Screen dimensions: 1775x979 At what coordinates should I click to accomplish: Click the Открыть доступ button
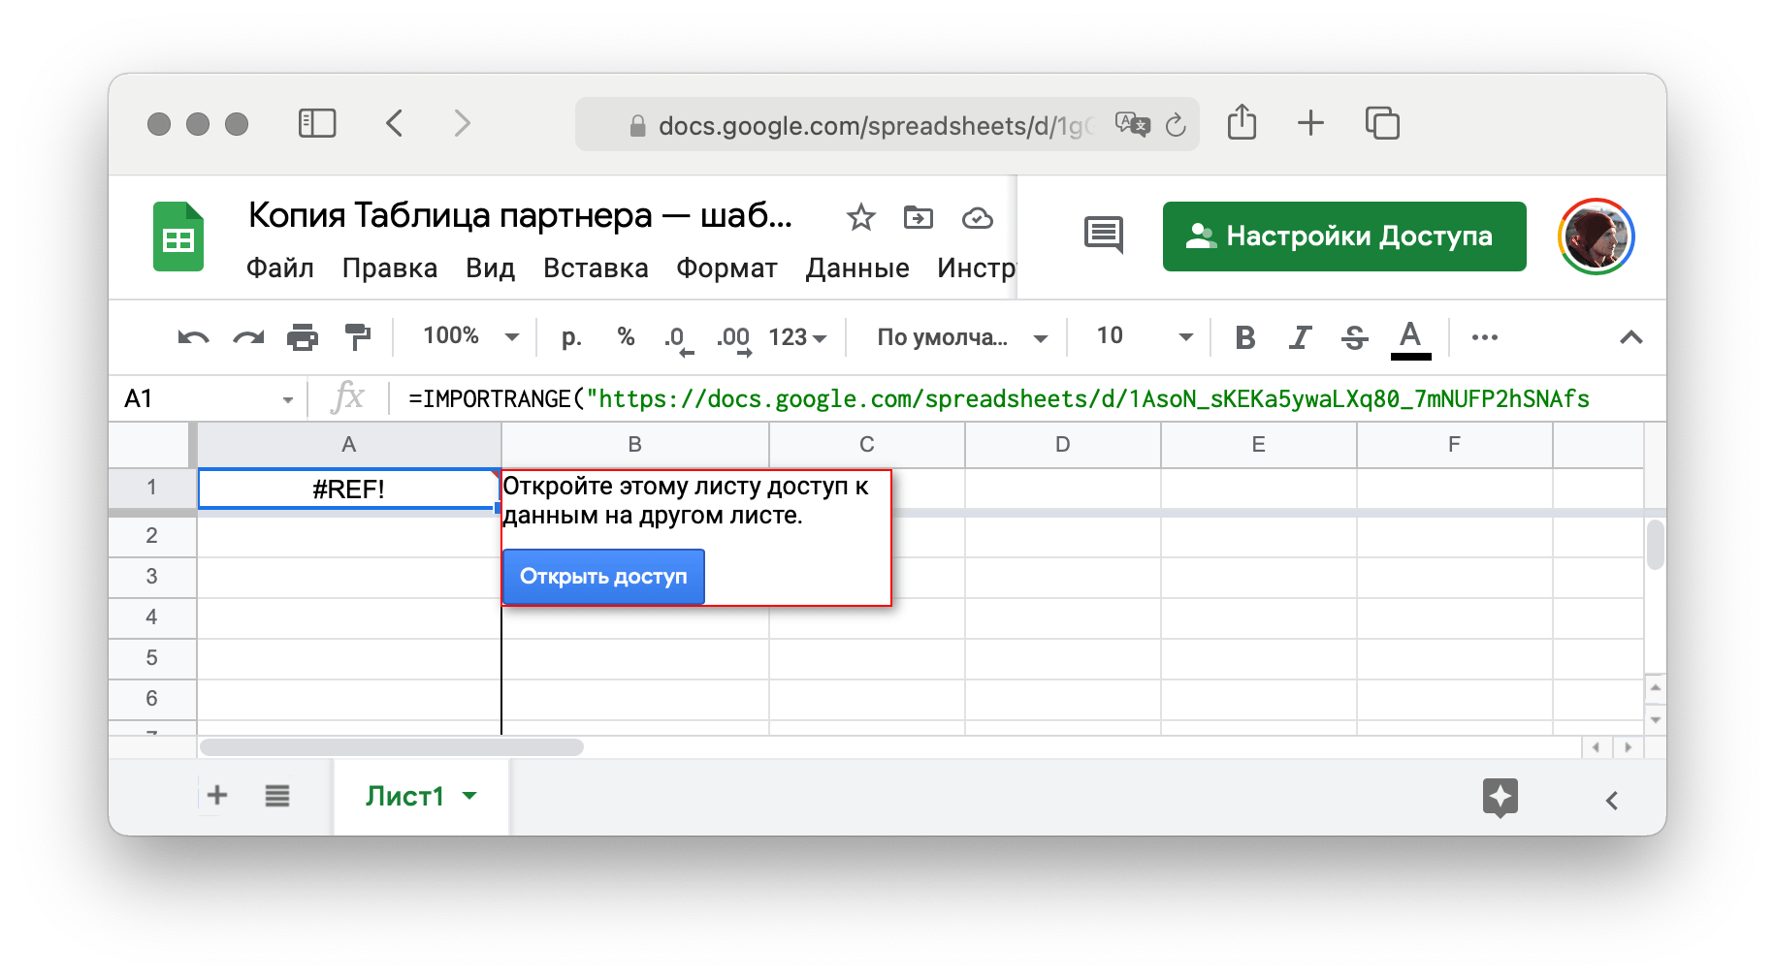[x=603, y=576]
